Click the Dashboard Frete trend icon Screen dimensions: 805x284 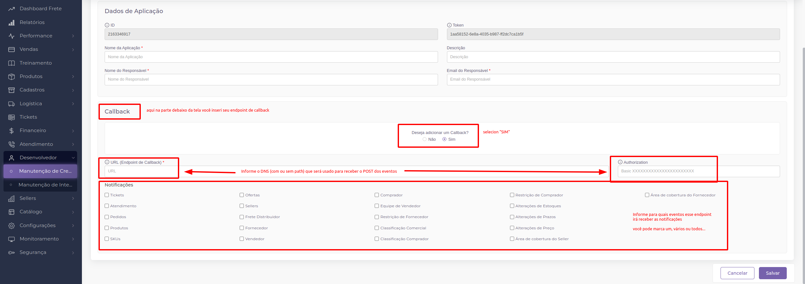(x=12, y=9)
